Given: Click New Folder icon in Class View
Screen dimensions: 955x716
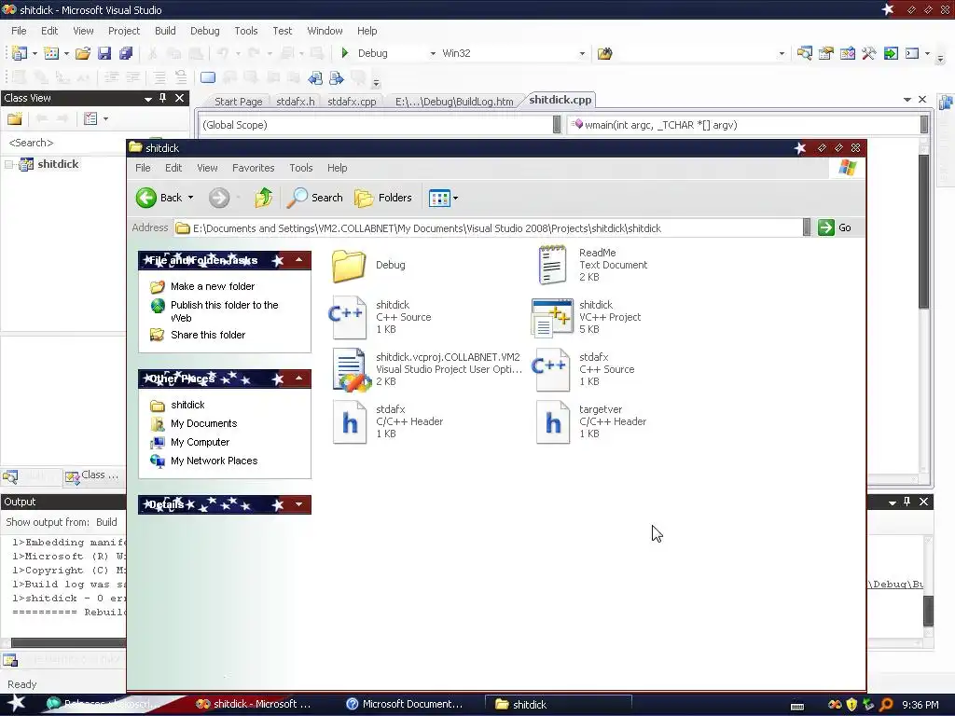Looking at the screenshot, I should click(15, 118).
